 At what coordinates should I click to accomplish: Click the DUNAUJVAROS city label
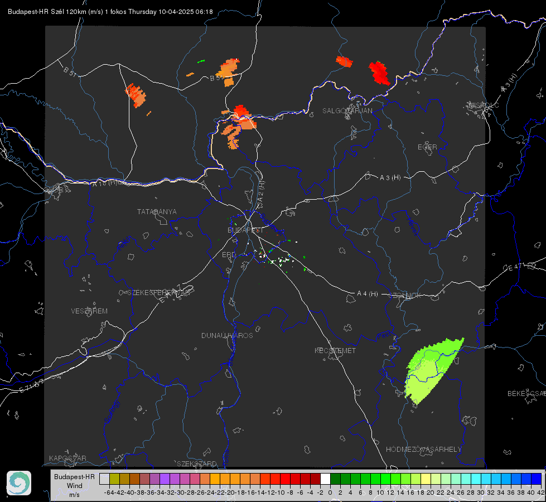227,335
